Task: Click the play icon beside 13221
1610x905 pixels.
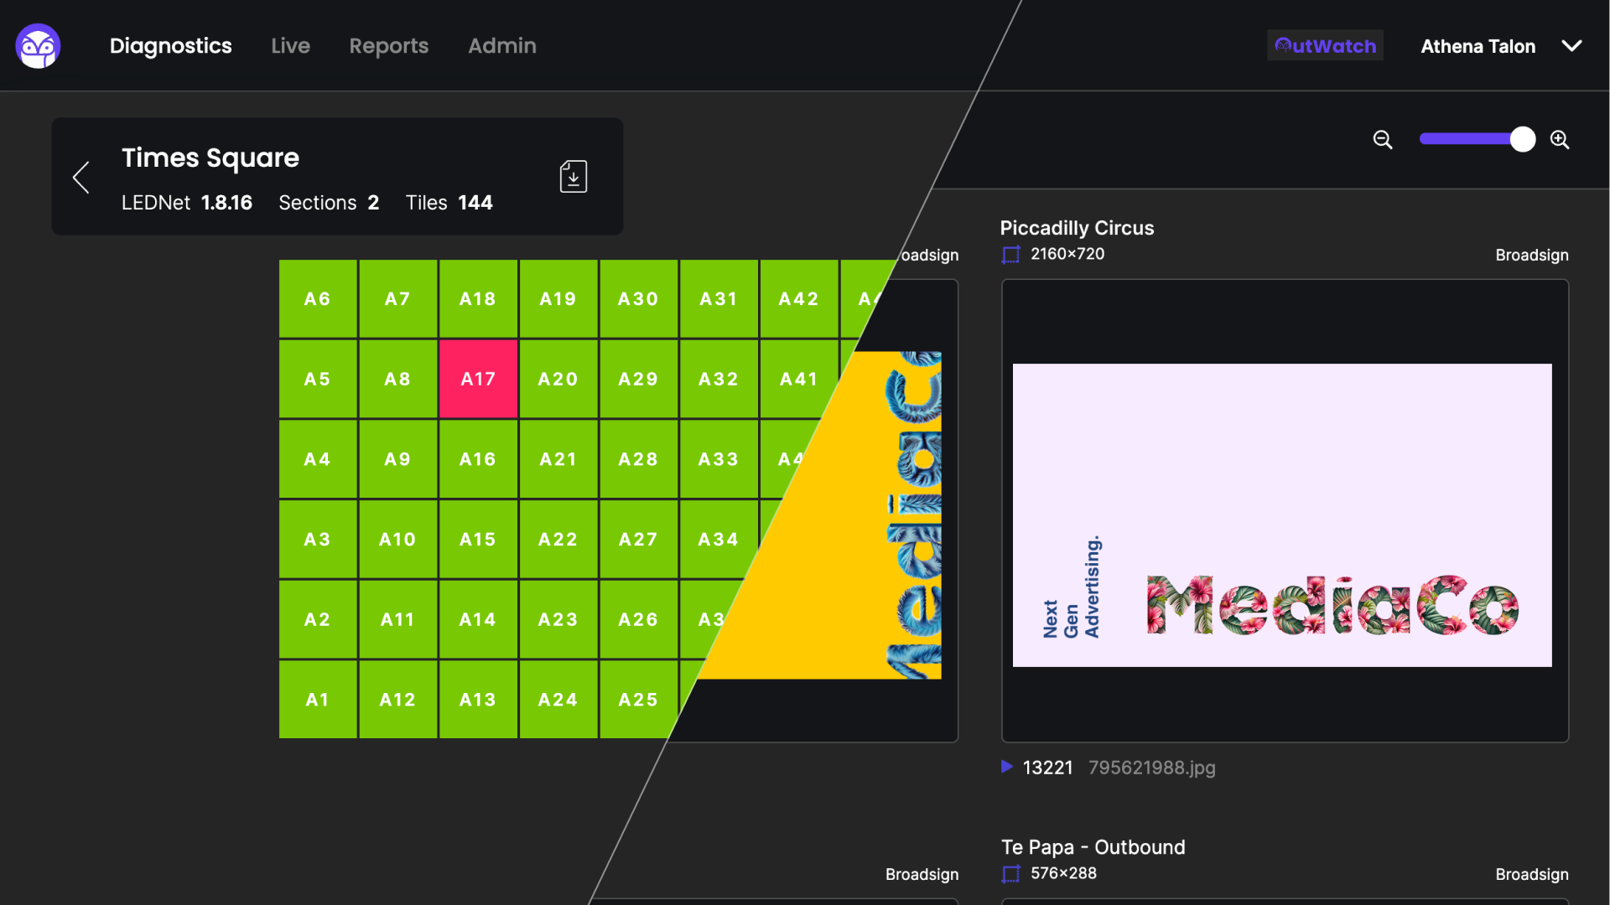Action: (1007, 767)
